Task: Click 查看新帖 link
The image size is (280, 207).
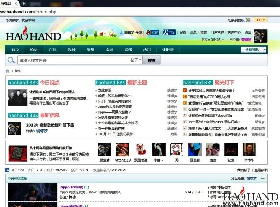Action: [261, 170]
